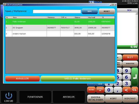Viewport: 139px width, 104px height.
Task: Open the FUNKTIONER menu
Action: click(35, 97)
